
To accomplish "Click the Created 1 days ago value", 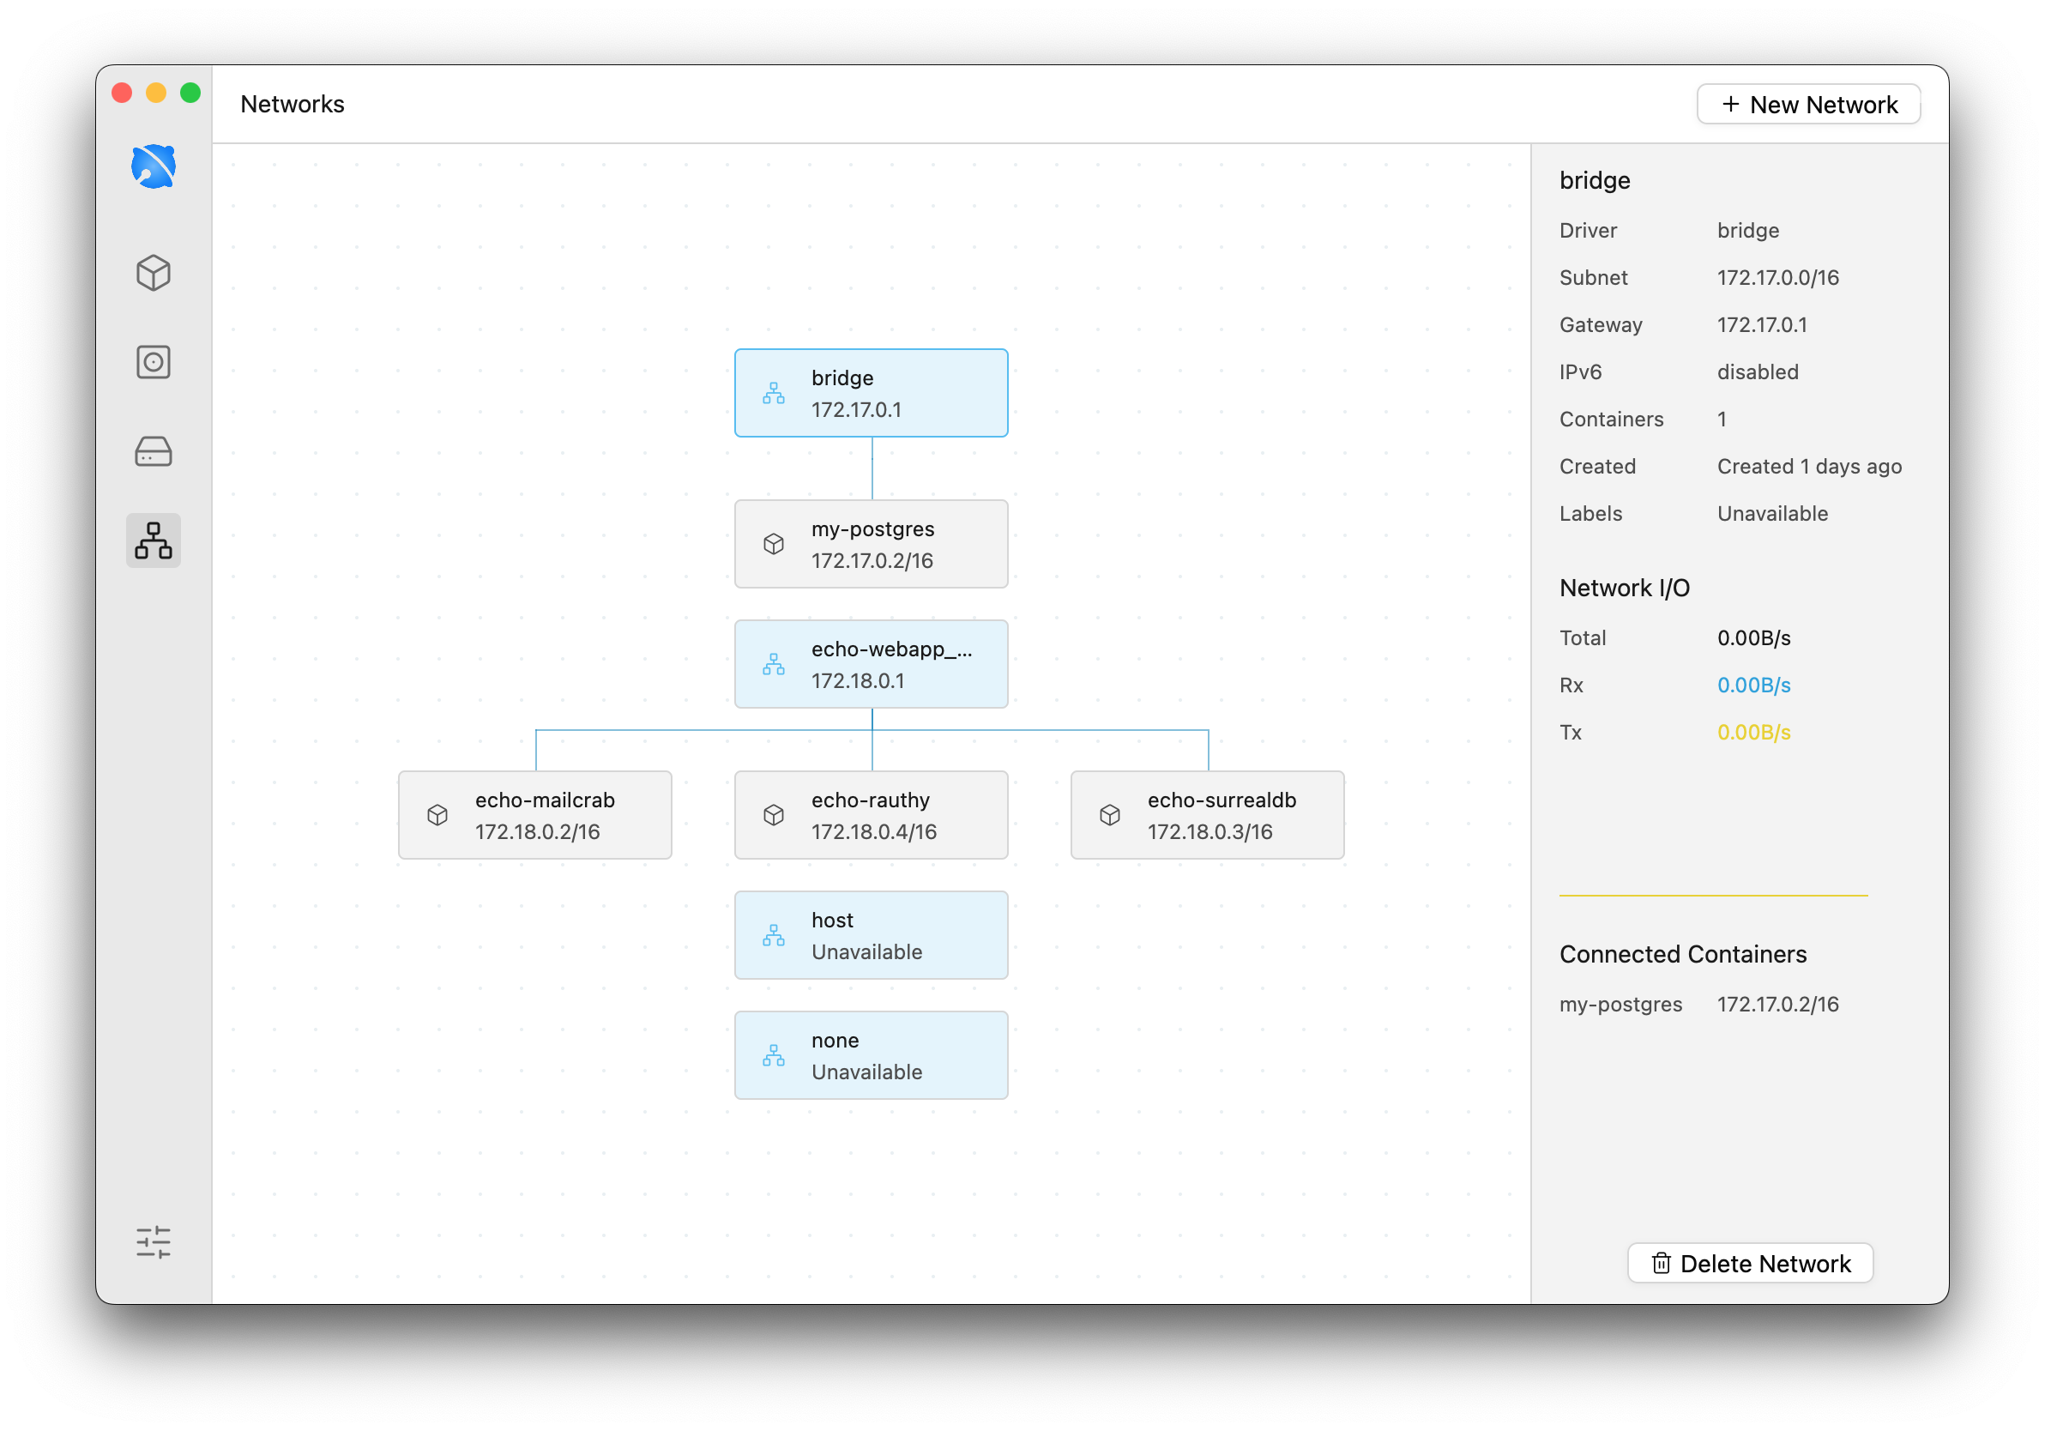I will tap(1809, 466).
